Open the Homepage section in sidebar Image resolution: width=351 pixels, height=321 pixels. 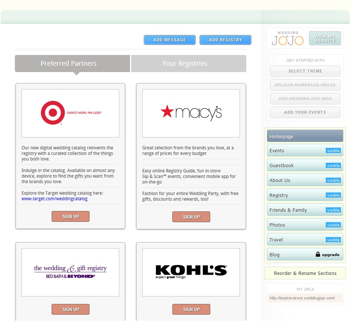point(305,136)
